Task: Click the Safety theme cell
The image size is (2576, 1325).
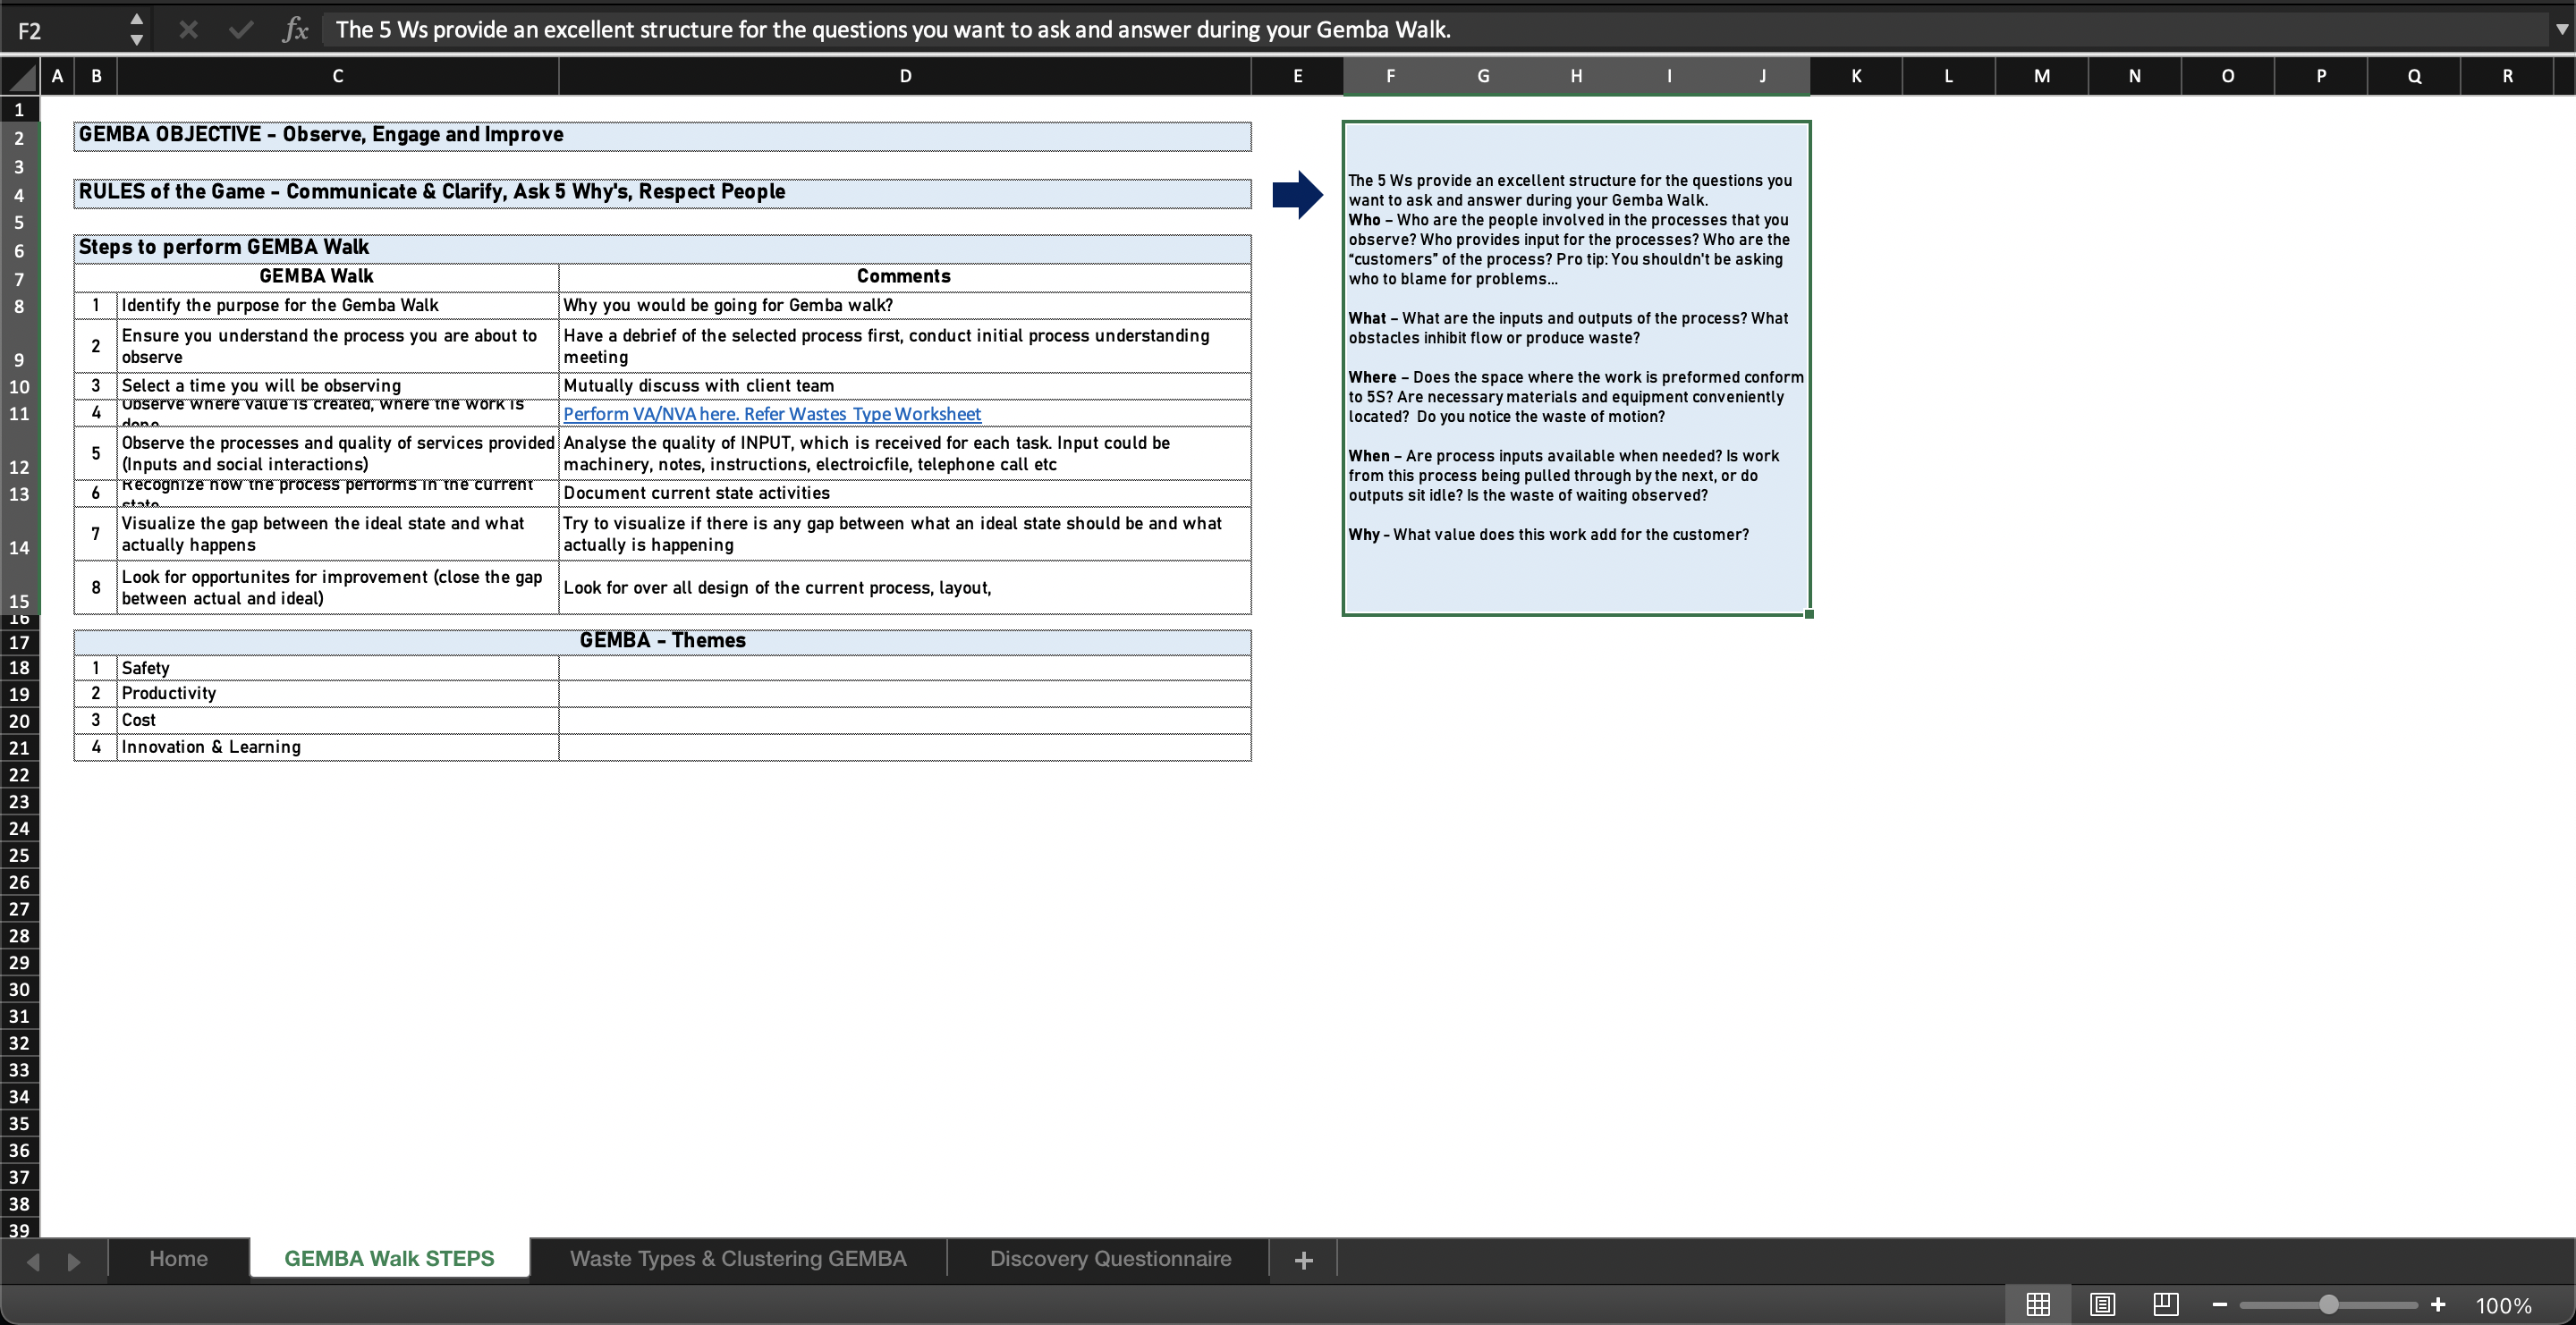Action: tap(337, 668)
